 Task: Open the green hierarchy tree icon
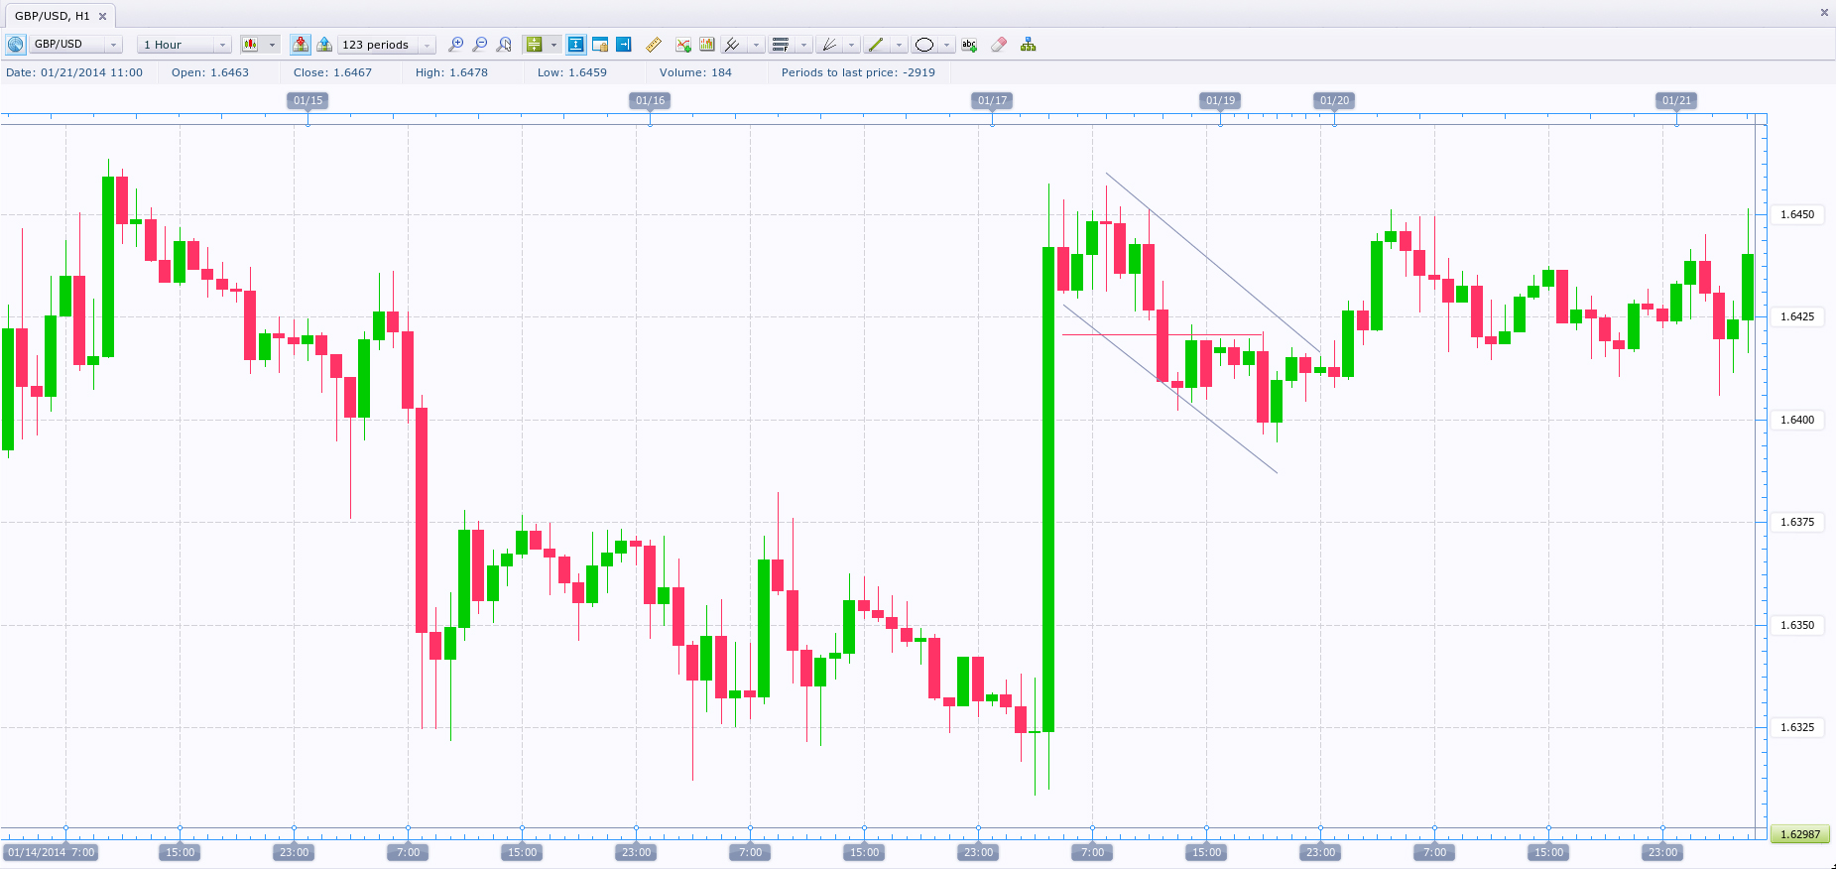coord(1029,45)
